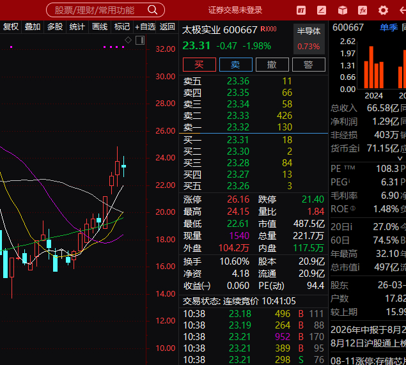Open the 08-11涨停 news line
The height and width of the screenshot is (365, 406).
pos(368,361)
